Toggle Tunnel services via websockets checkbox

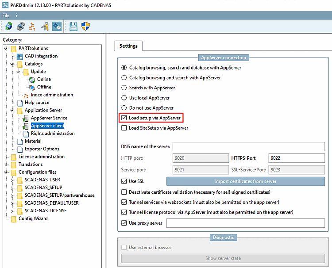[124, 202]
